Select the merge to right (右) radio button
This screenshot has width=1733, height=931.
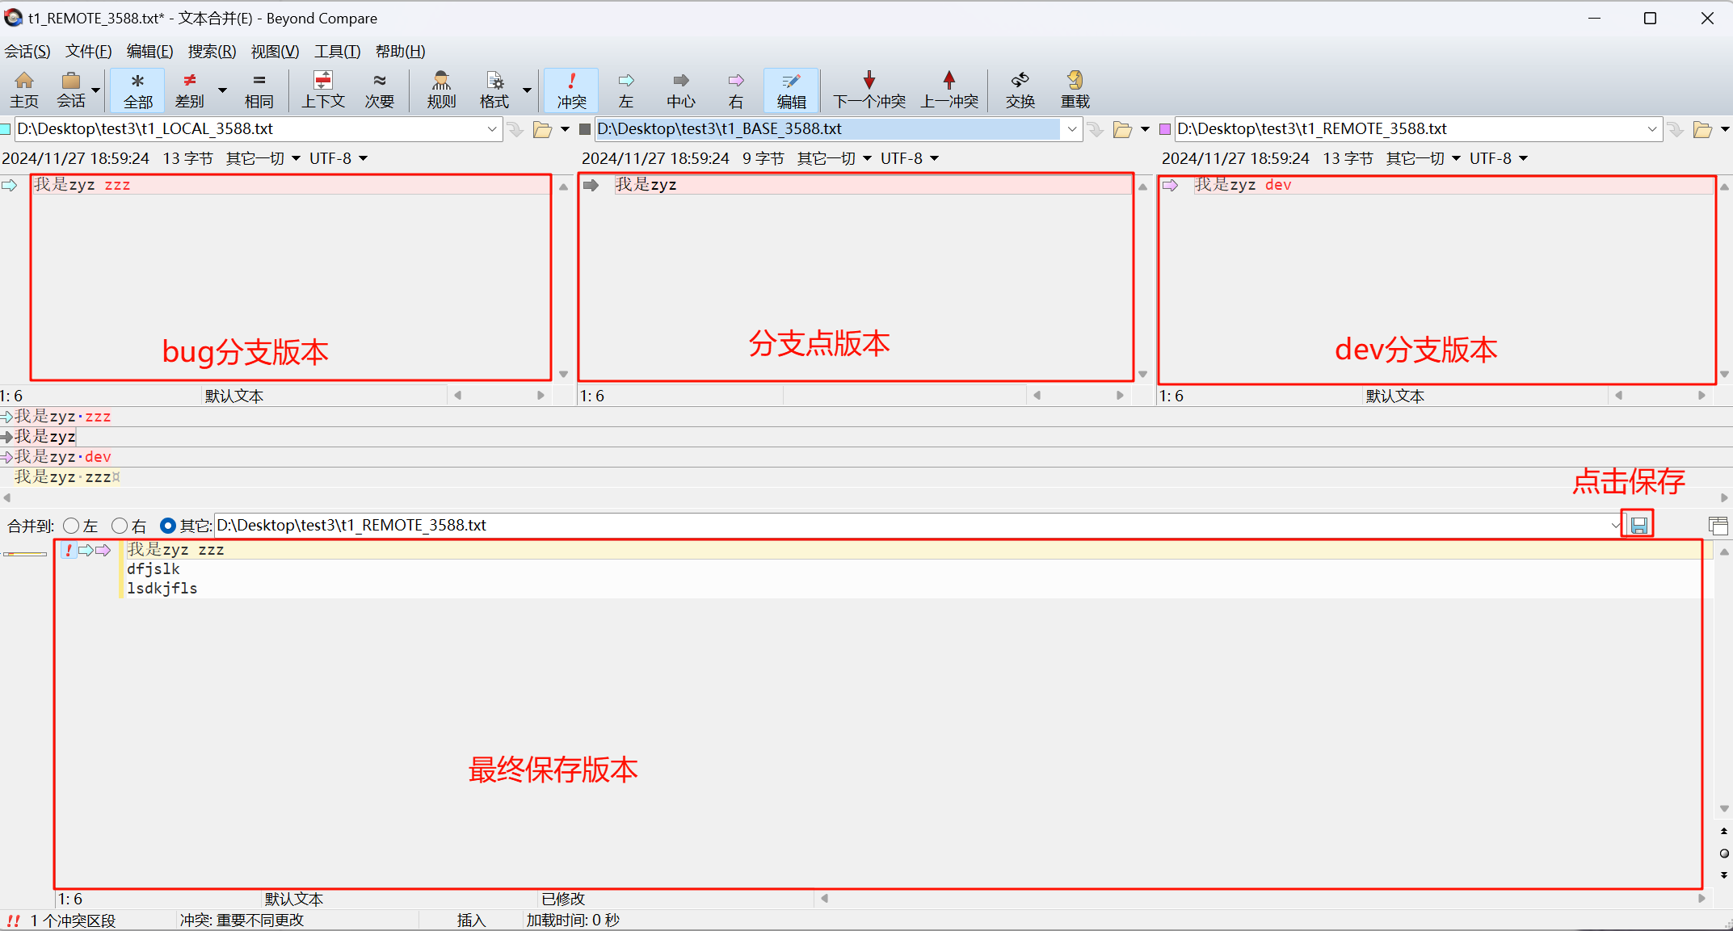(x=120, y=526)
